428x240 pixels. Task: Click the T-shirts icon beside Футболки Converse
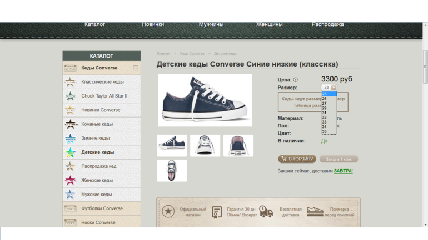coord(70,208)
